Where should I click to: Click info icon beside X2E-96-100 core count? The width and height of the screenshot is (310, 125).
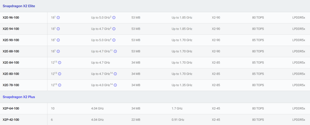tap(58, 18)
